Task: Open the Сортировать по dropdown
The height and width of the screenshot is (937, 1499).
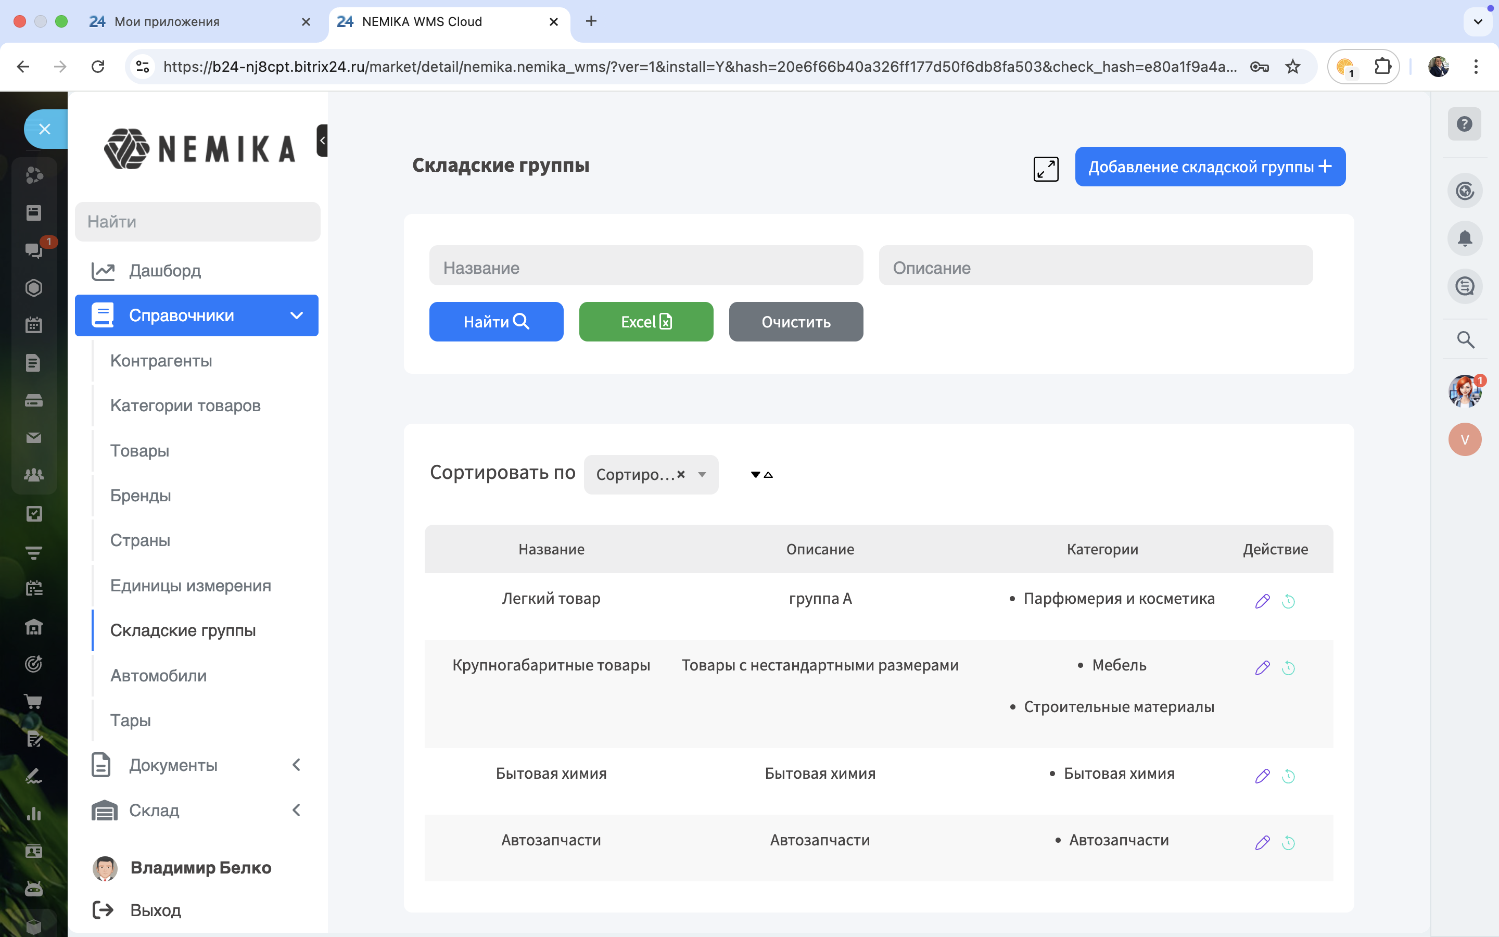Action: tap(702, 475)
